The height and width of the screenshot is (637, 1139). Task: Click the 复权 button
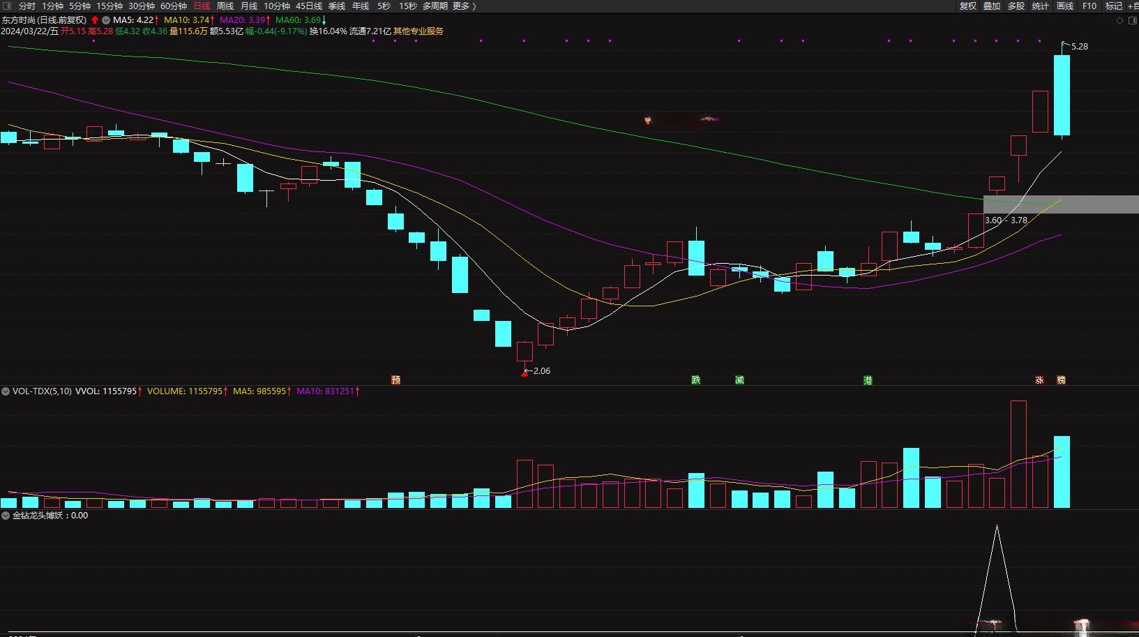pyautogui.click(x=967, y=6)
